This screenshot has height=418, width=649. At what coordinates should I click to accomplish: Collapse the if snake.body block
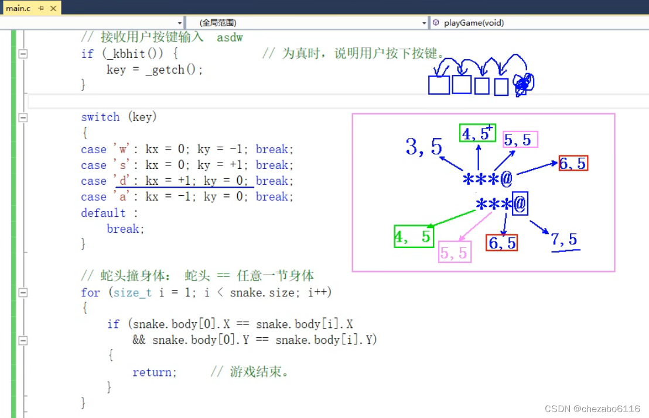(x=23, y=341)
